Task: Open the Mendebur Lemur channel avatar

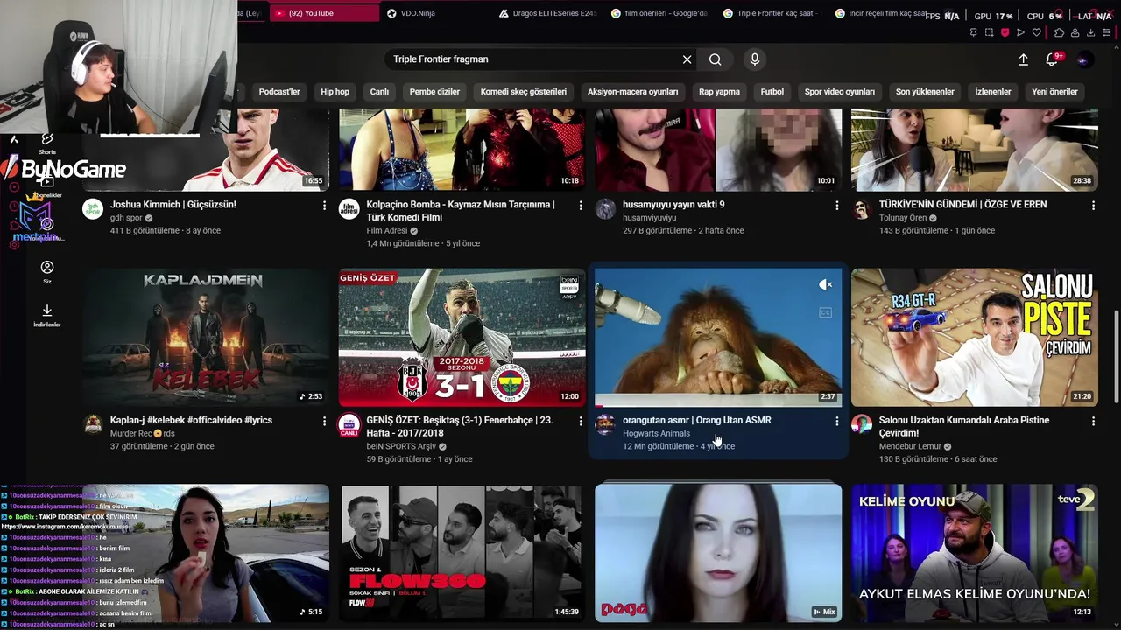Action: tap(862, 425)
